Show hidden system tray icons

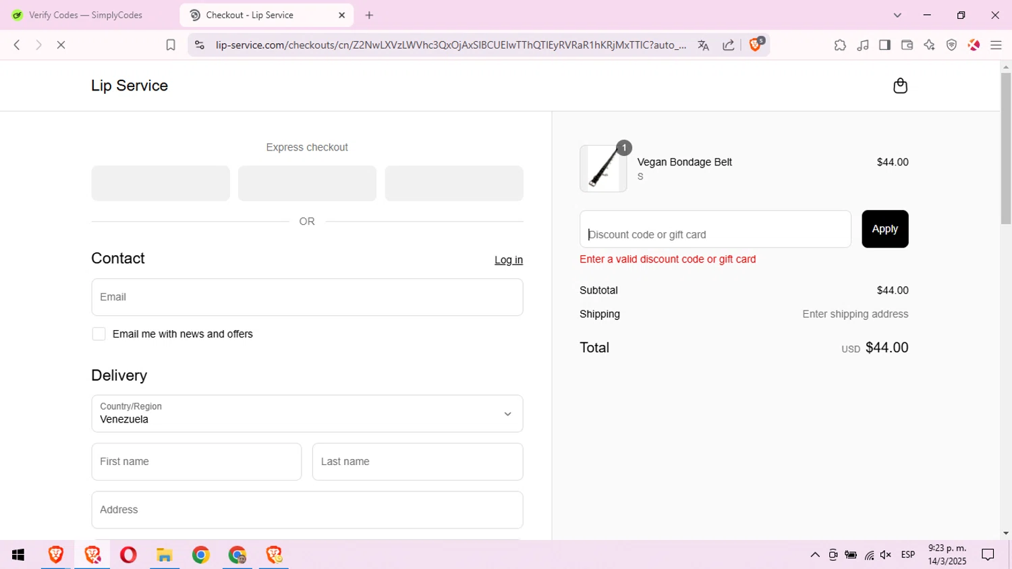[x=815, y=555]
